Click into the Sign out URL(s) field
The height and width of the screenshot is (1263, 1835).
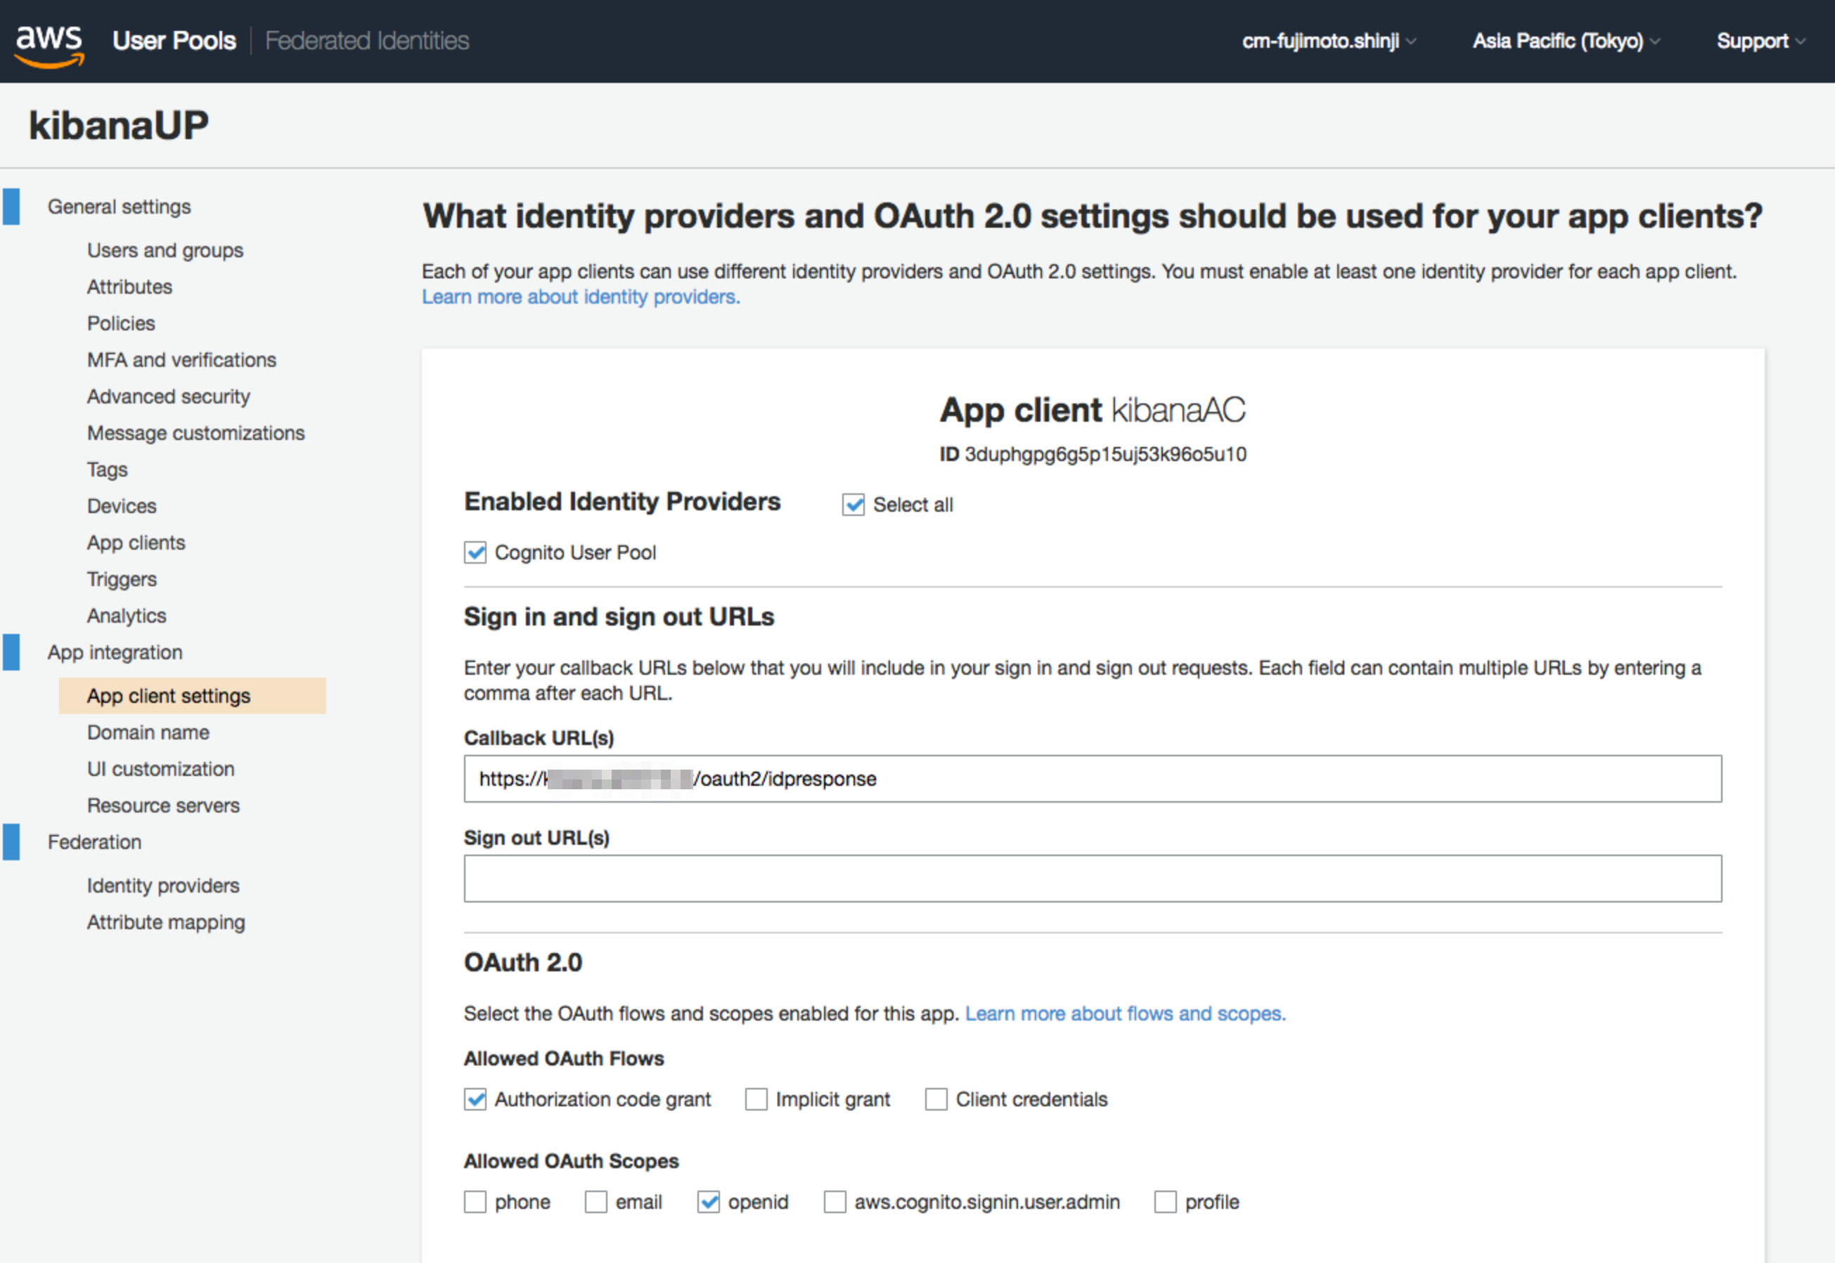[1092, 879]
